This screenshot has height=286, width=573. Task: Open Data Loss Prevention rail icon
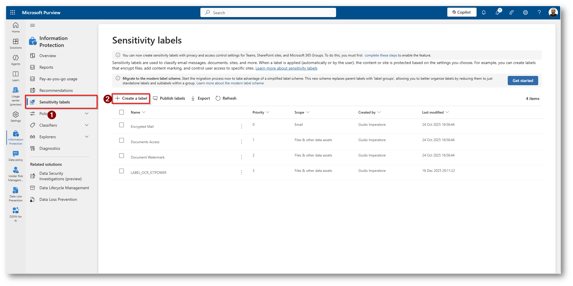[x=16, y=194]
